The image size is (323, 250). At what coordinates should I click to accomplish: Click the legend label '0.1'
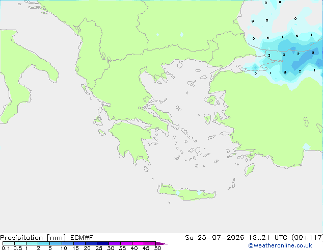tap(6, 248)
